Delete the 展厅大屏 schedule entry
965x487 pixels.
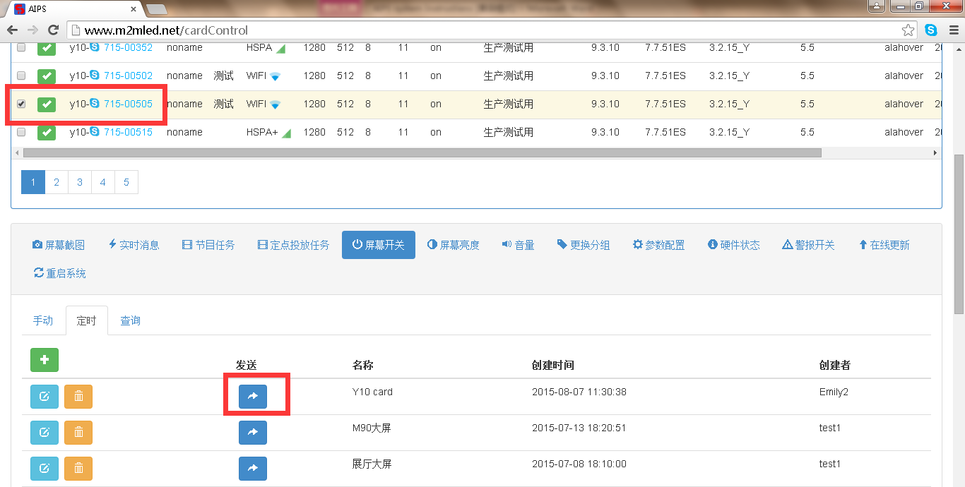tap(78, 469)
